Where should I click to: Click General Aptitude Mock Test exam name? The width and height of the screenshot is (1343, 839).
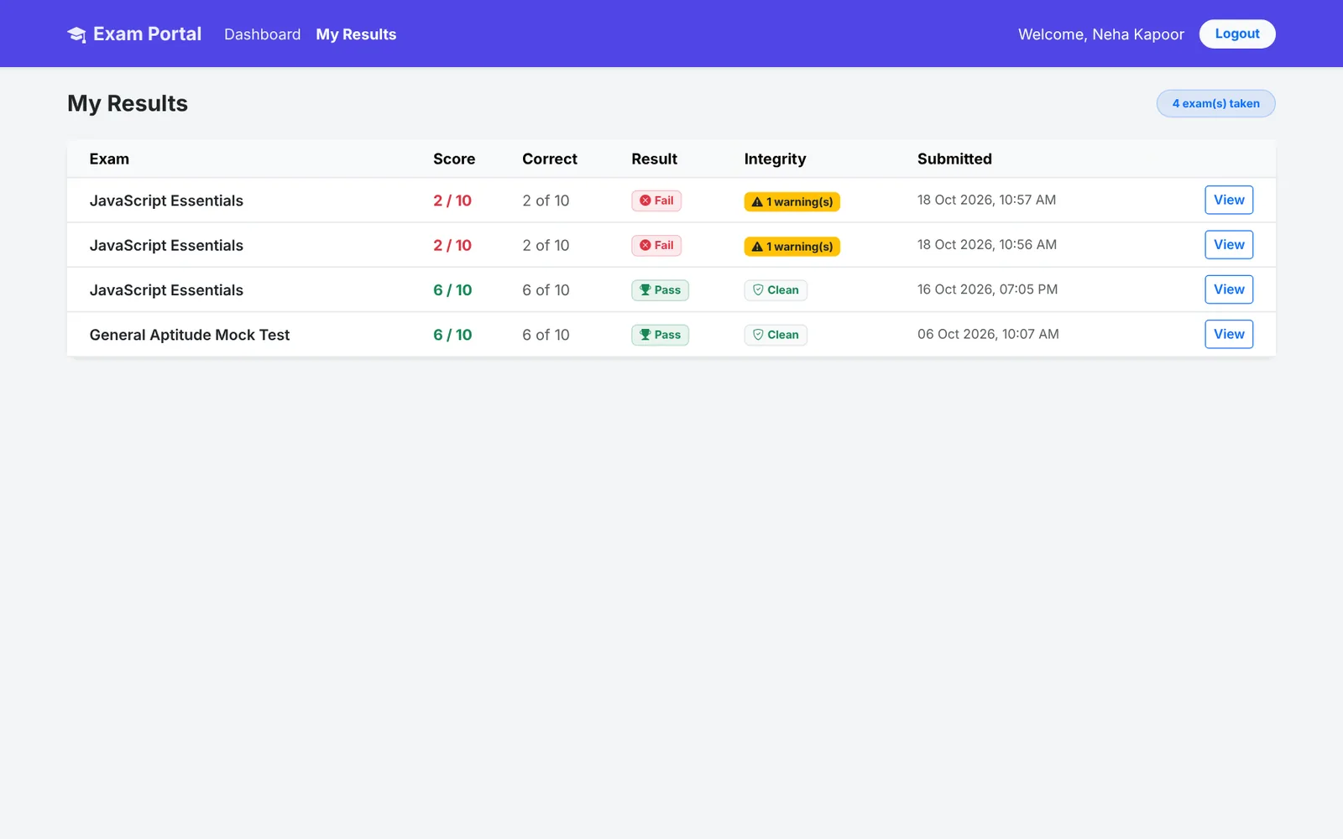click(x=190, y=335)
